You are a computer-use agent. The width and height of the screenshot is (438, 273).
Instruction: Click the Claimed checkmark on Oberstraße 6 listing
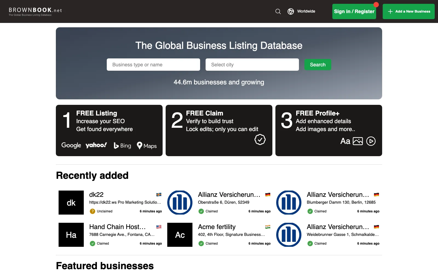tap(201, 211)
